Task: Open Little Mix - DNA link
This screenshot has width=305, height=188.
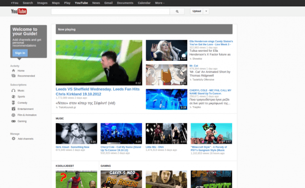Action: [x=155, y=147]
